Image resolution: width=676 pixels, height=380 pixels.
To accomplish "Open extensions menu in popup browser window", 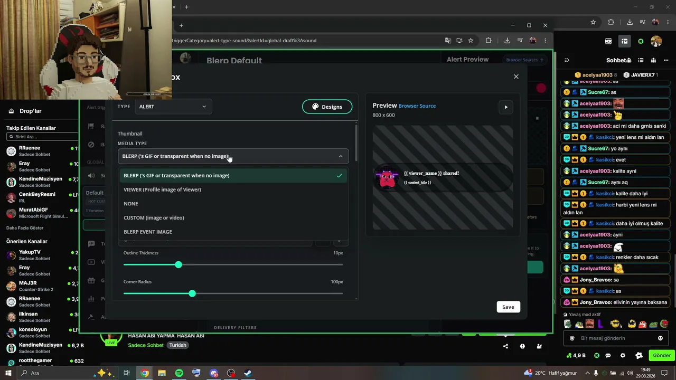I will click(489, 41).
